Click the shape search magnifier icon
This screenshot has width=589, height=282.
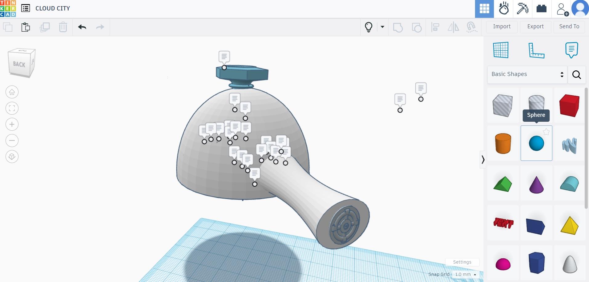576,74
